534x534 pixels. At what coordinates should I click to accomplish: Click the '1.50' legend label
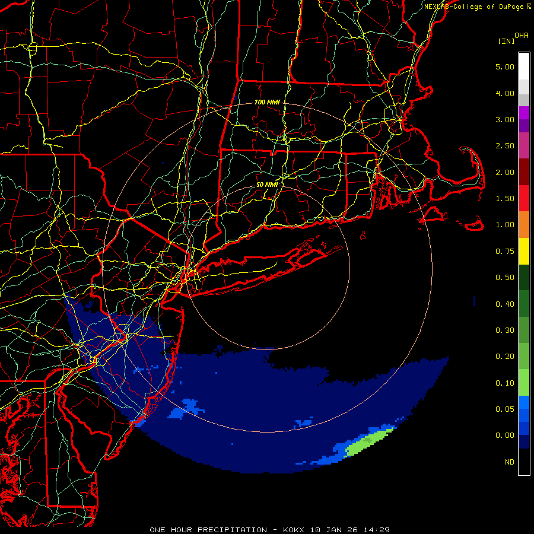505,199
